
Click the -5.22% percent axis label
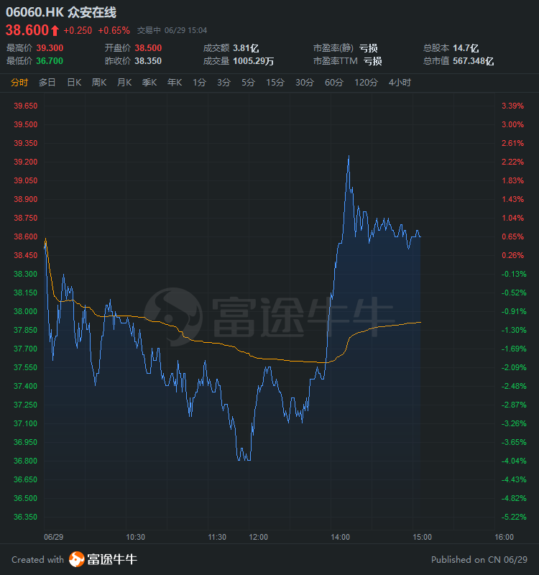pos(514,517)
